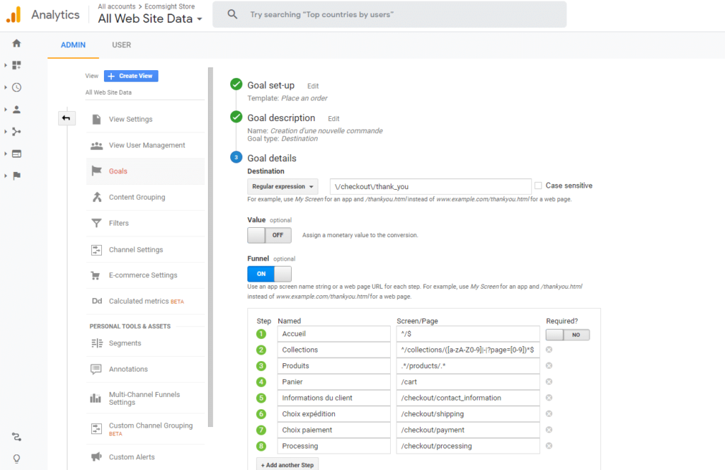Screen dimensions: 725x470
Task: Switch to the USER tab
Action: 121,45
